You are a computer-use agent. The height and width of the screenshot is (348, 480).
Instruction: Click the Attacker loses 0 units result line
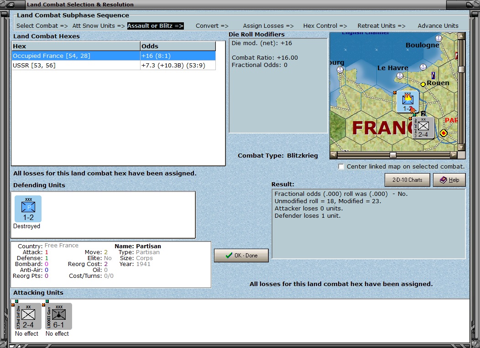(x=308, y=208)
